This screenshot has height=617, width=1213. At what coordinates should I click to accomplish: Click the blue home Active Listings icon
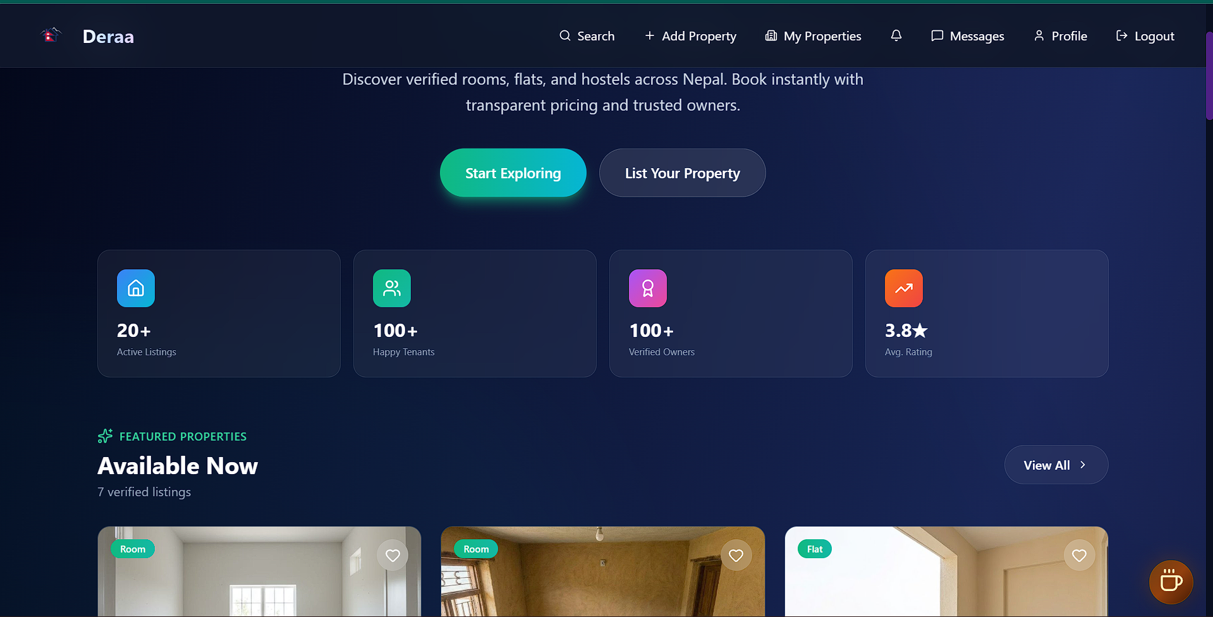(136, 288)
